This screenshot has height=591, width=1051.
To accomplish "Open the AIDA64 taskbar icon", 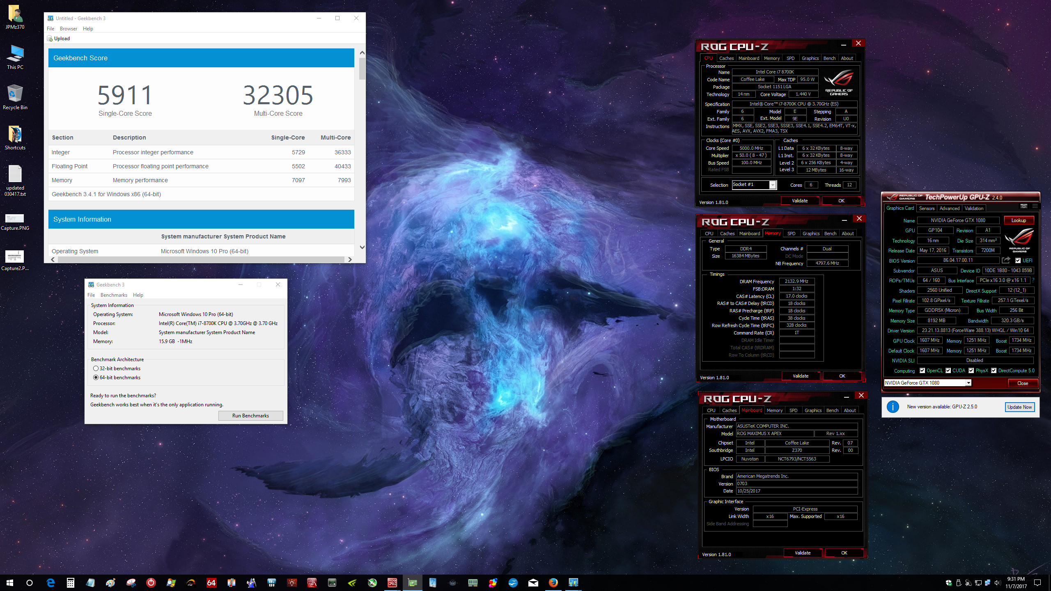I will coord(211,583).
